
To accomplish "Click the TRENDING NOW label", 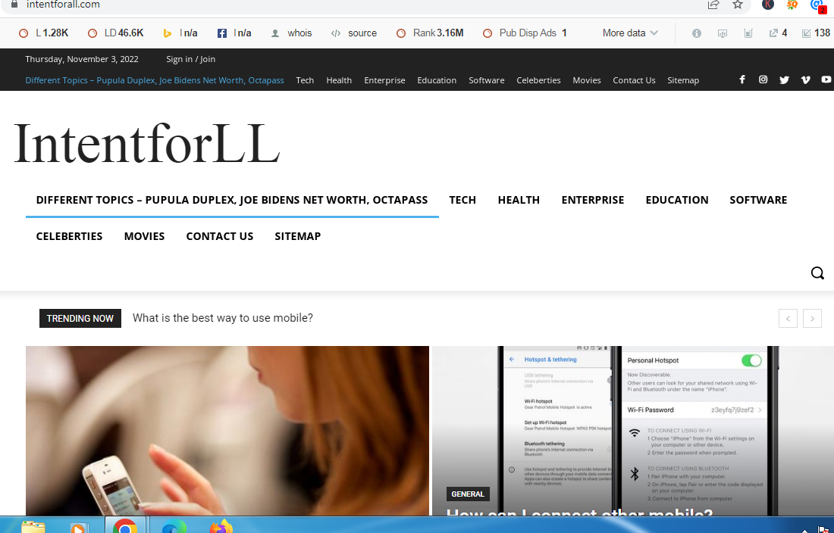I will click(80, 319).
